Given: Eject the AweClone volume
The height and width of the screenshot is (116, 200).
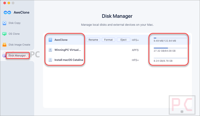Looking at the screenshot, I should point(123,40).
